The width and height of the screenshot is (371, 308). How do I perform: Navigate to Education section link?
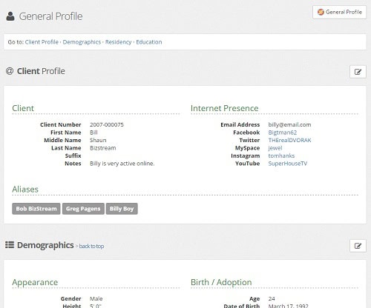[x=149, y=42]
